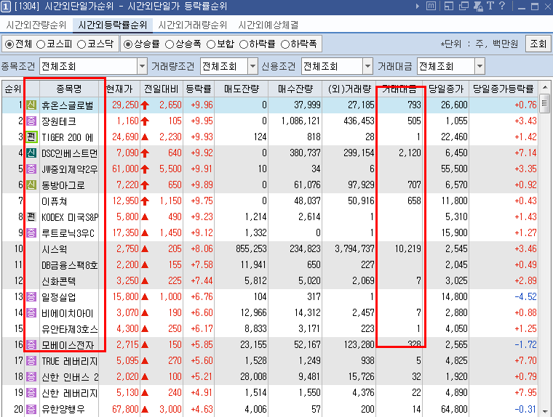Click the 'm' menu icon in the title bar

(x=431, y=6)
